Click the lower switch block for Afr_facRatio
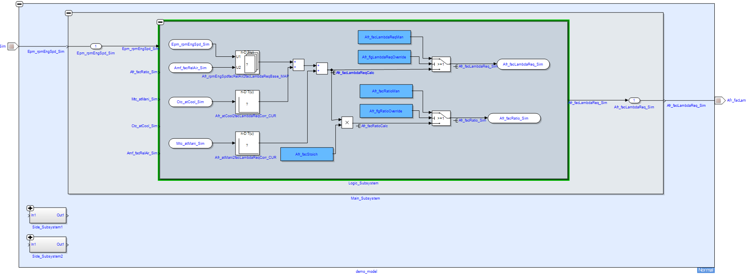The height and width of the screenshot is (280, 746). 441,118
